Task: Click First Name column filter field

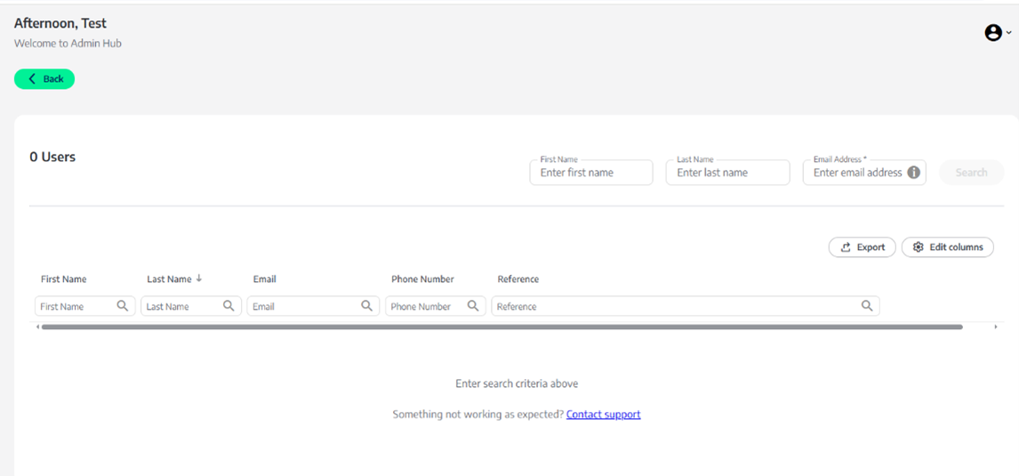Action: click(85, 306)
